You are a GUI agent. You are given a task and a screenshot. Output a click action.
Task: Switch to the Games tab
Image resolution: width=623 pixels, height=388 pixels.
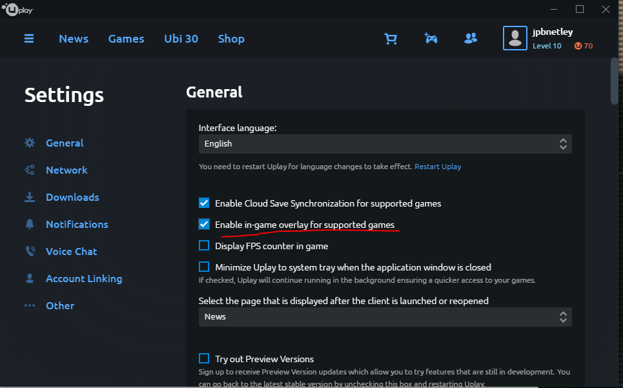click(126, 39)
